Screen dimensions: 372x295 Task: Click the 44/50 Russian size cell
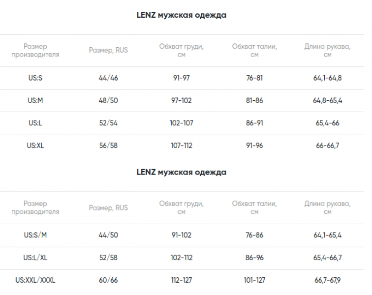tap(108, 235)
